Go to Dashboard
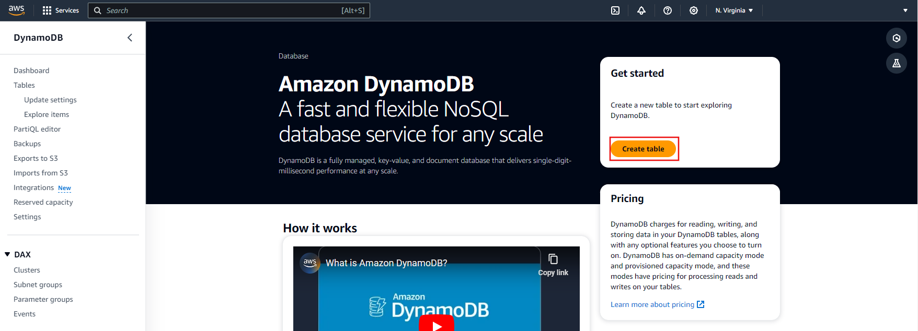This screenshot has width=918, height=331. click(x=31, y=70)
